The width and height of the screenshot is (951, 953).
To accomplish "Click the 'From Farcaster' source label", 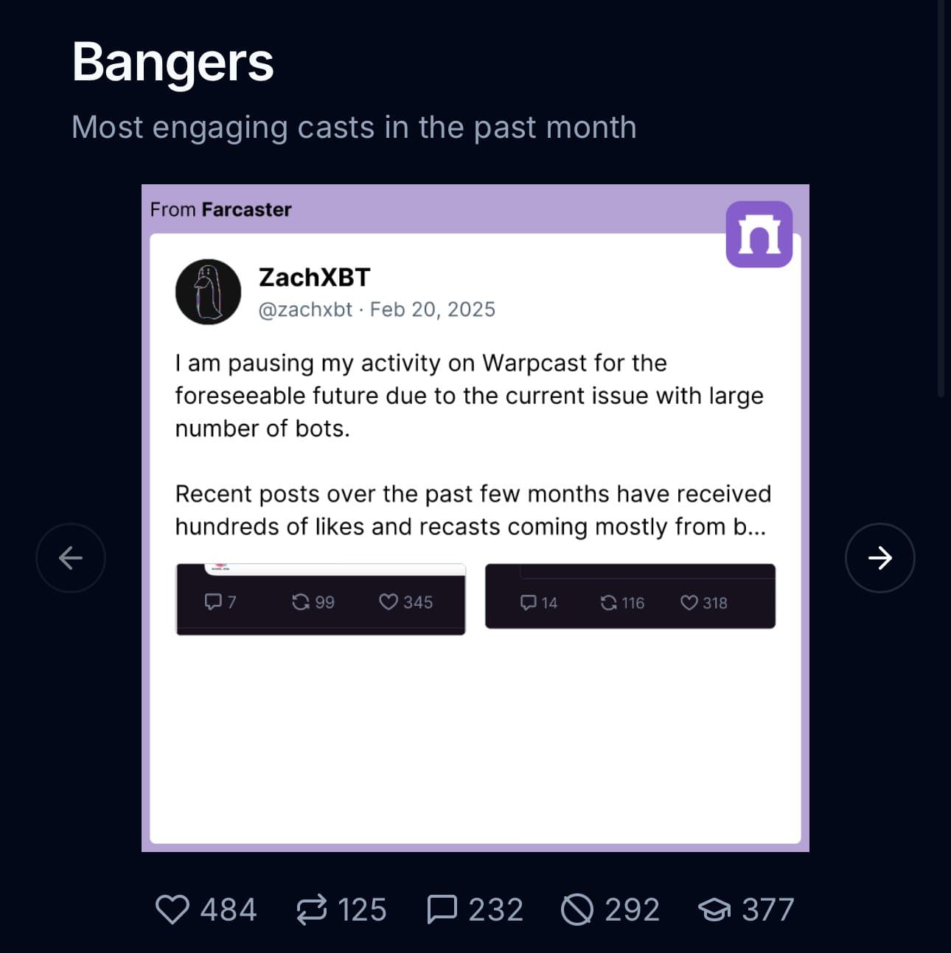I will [x=220, y=210].
